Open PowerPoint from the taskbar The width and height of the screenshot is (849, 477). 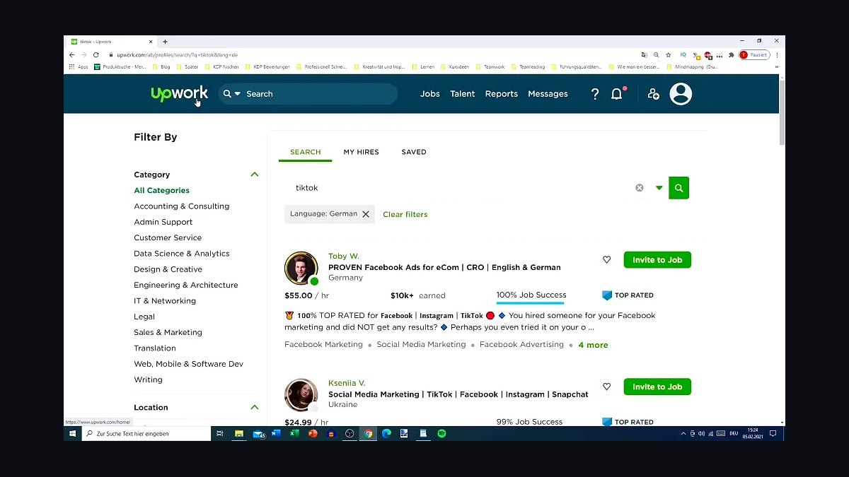pos(313,433)
